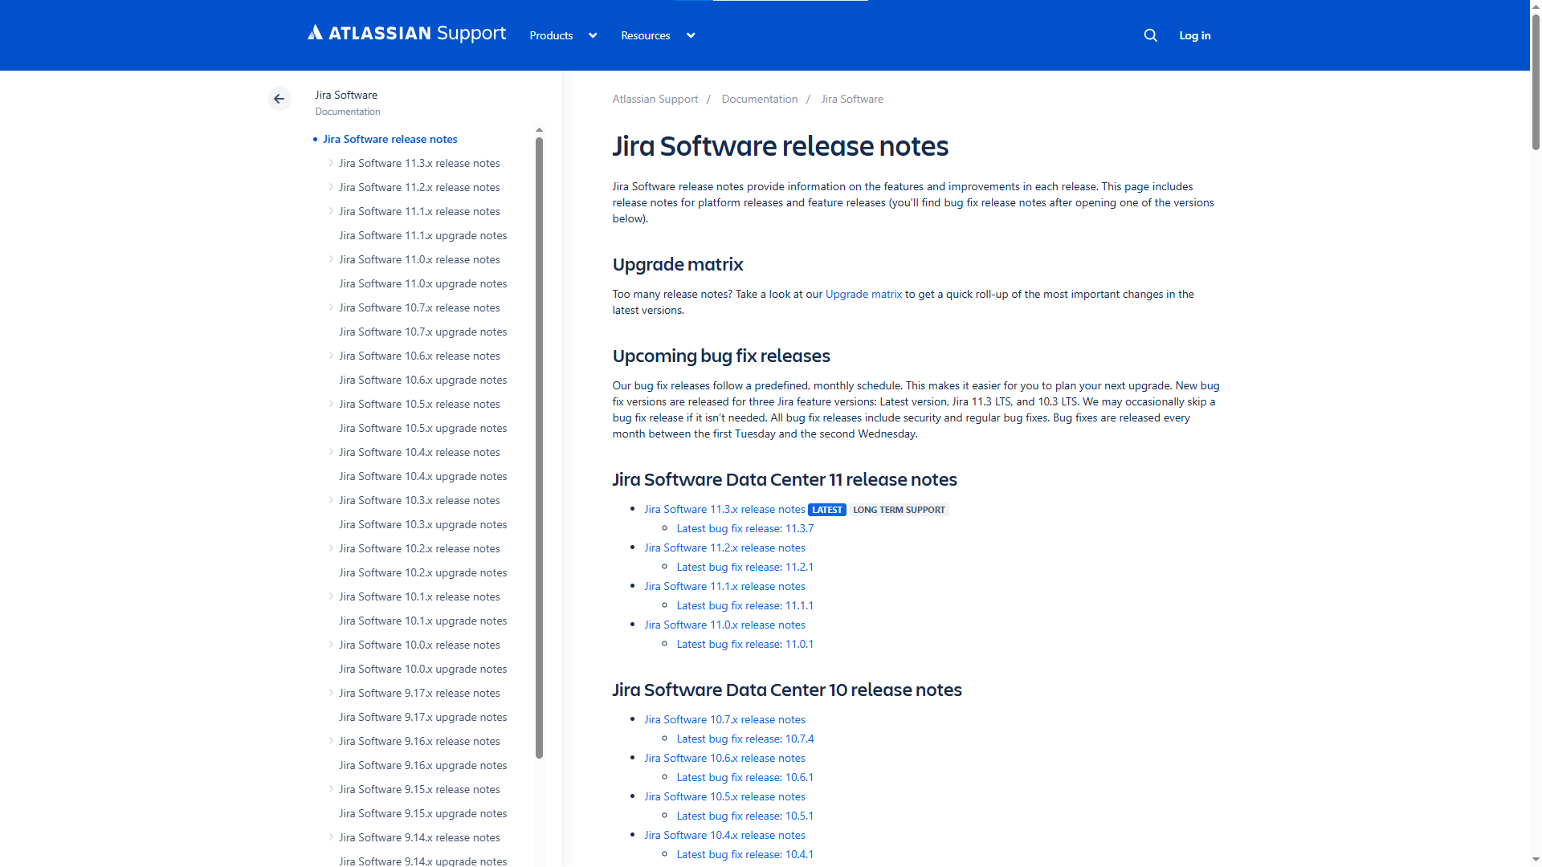1542x867 pixels.
Task: Open Latest bug fix release: 11.2.1 link
Action: [744, 567]
